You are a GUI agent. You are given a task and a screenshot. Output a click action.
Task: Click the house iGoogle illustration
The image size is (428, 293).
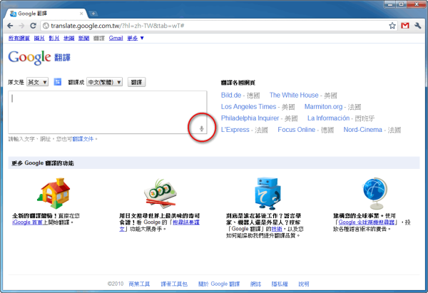point(54,193)
